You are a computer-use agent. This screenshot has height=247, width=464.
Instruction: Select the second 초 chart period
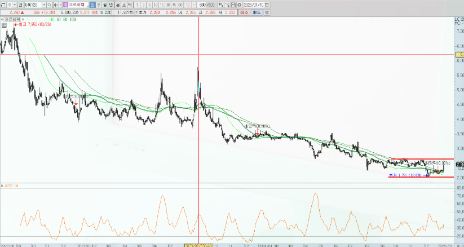pyautogui.click(x=124, y=5)
